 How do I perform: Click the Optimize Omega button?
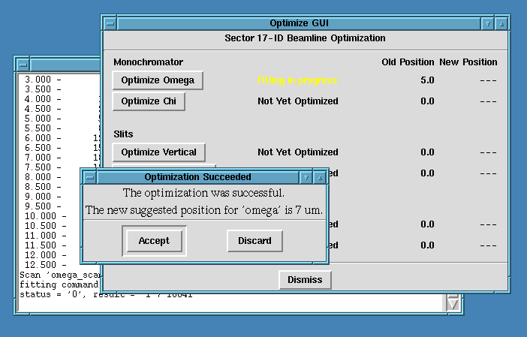[158, 80]
